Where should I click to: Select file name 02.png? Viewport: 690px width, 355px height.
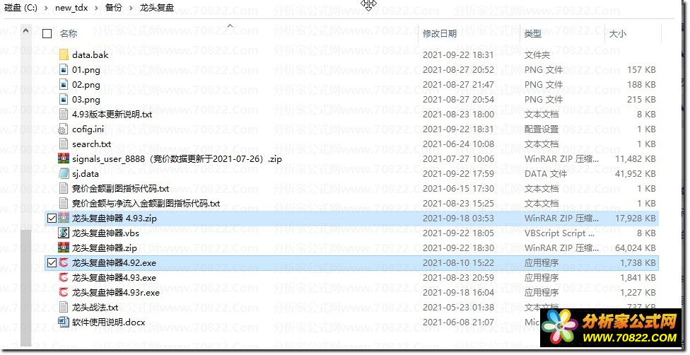(x=86, y=85)
